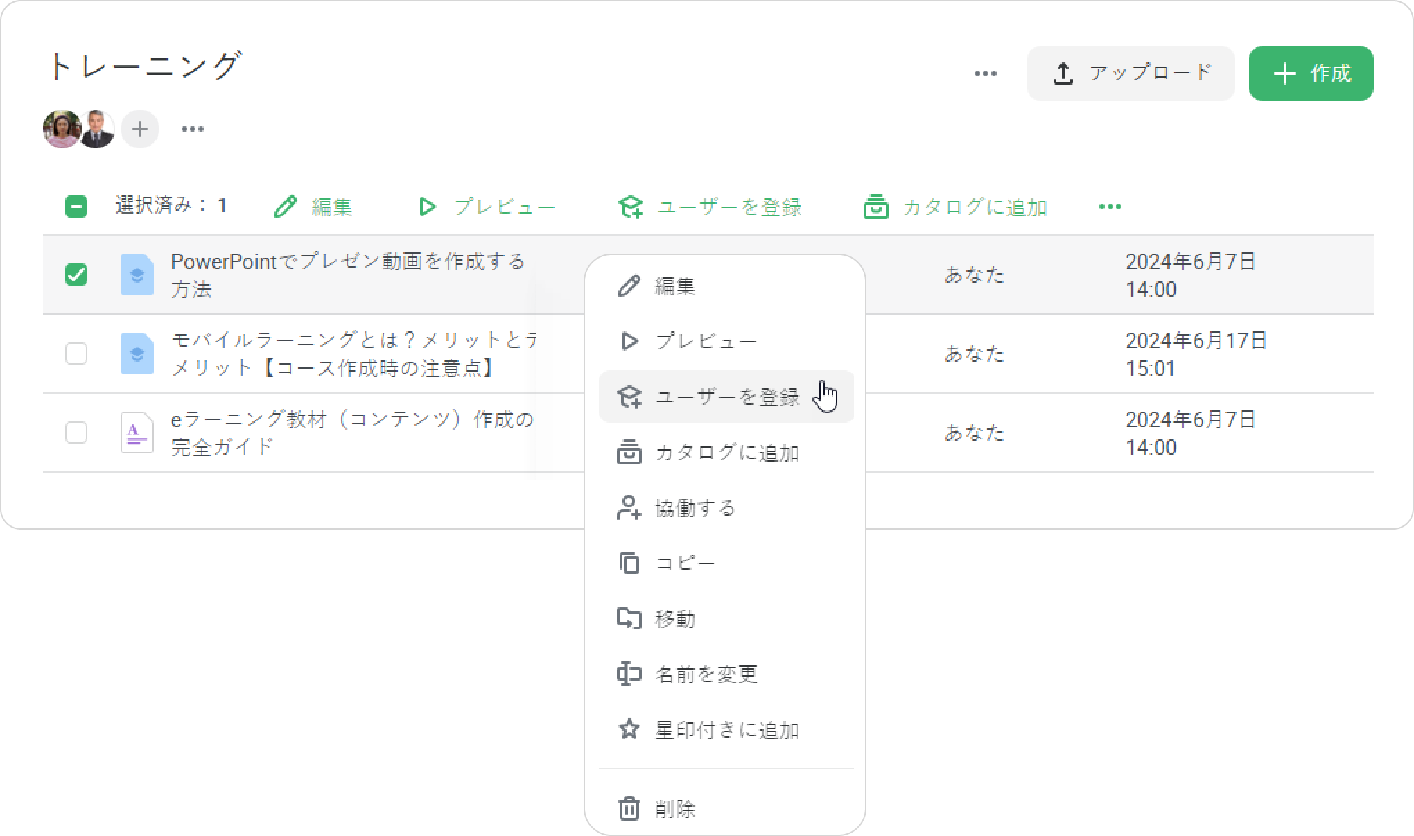Click the copy icon beside コピー
Image resolution: width=1414 pixels, height=836 pixels.
click(629, 563)
